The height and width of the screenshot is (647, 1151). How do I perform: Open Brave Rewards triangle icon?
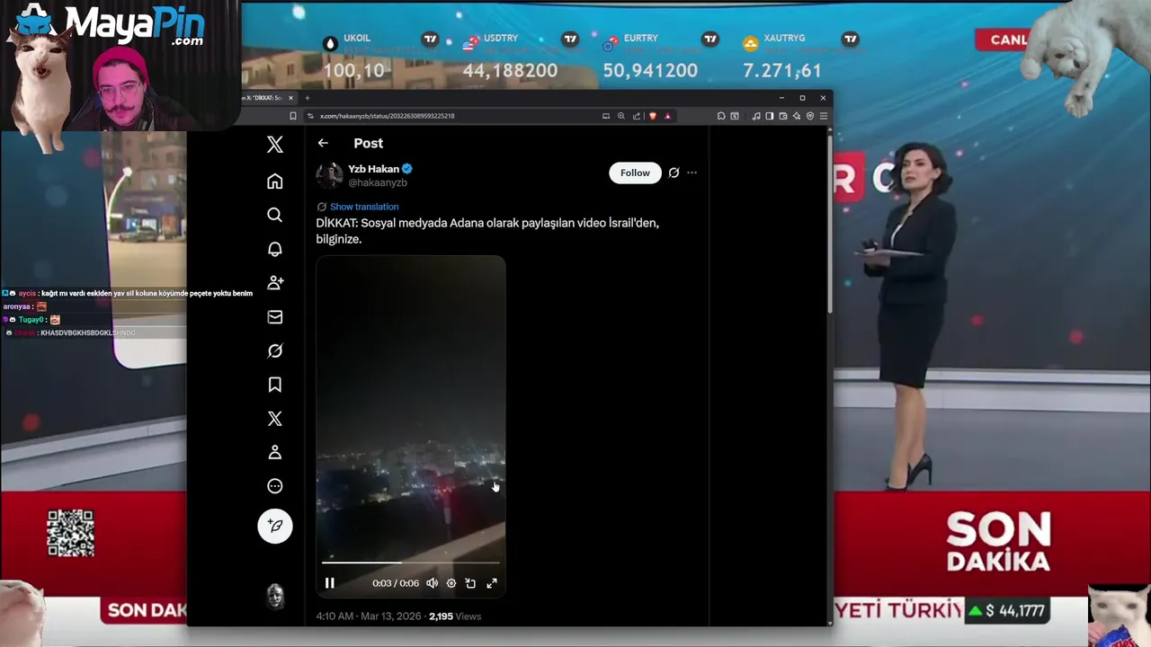667,116
